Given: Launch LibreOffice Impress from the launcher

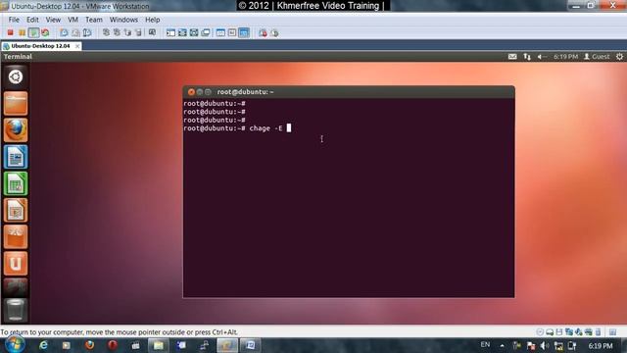Looking at the screenshot, I should point(16,210).
